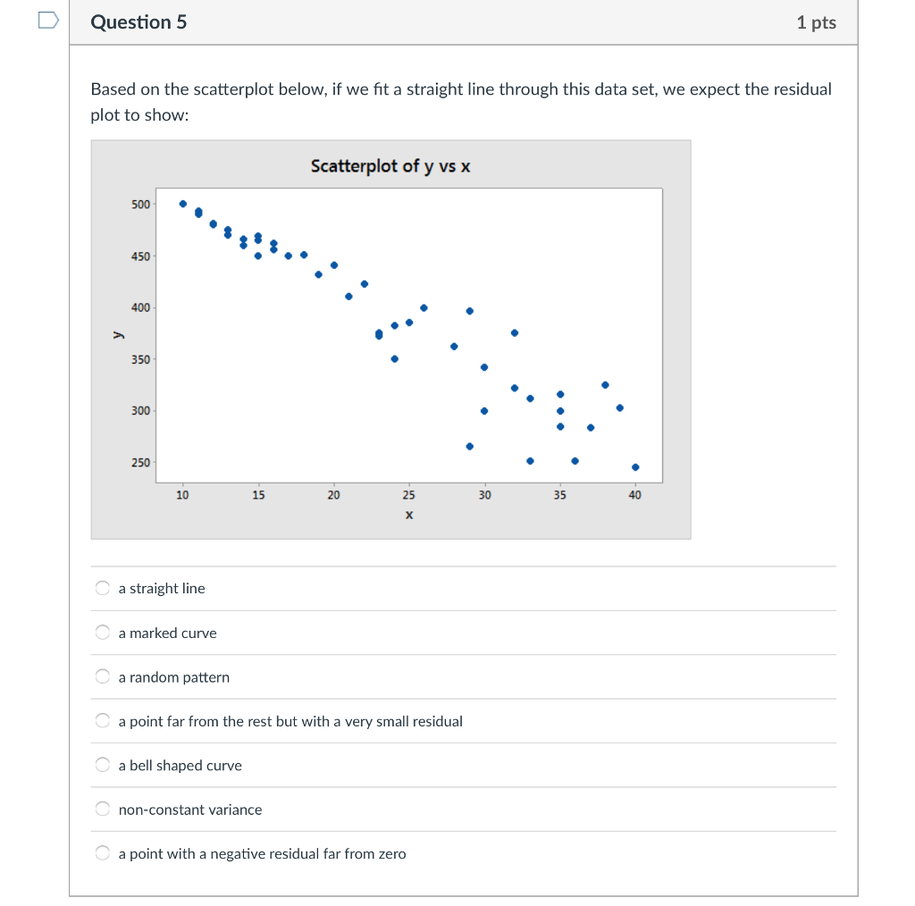The image size is (915, 906).
Task: Click the x-axis label on the plot
Action: 408,514
